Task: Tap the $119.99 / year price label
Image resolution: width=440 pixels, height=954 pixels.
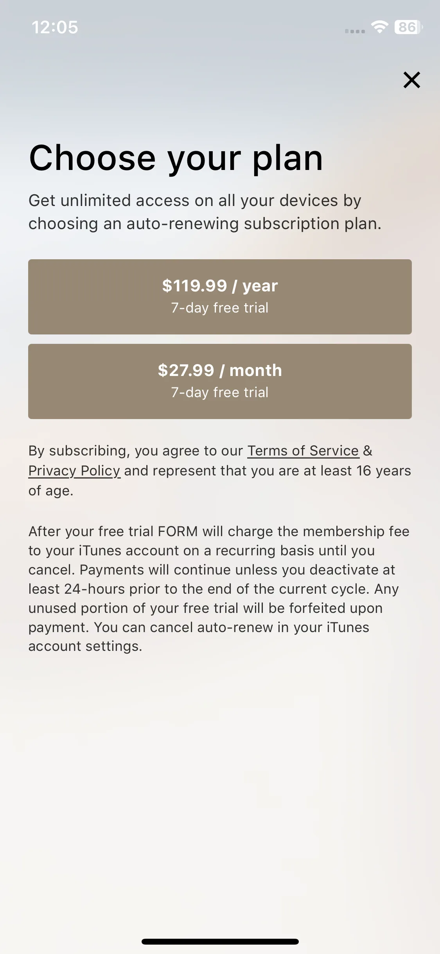Action: [x=220, y=286]
